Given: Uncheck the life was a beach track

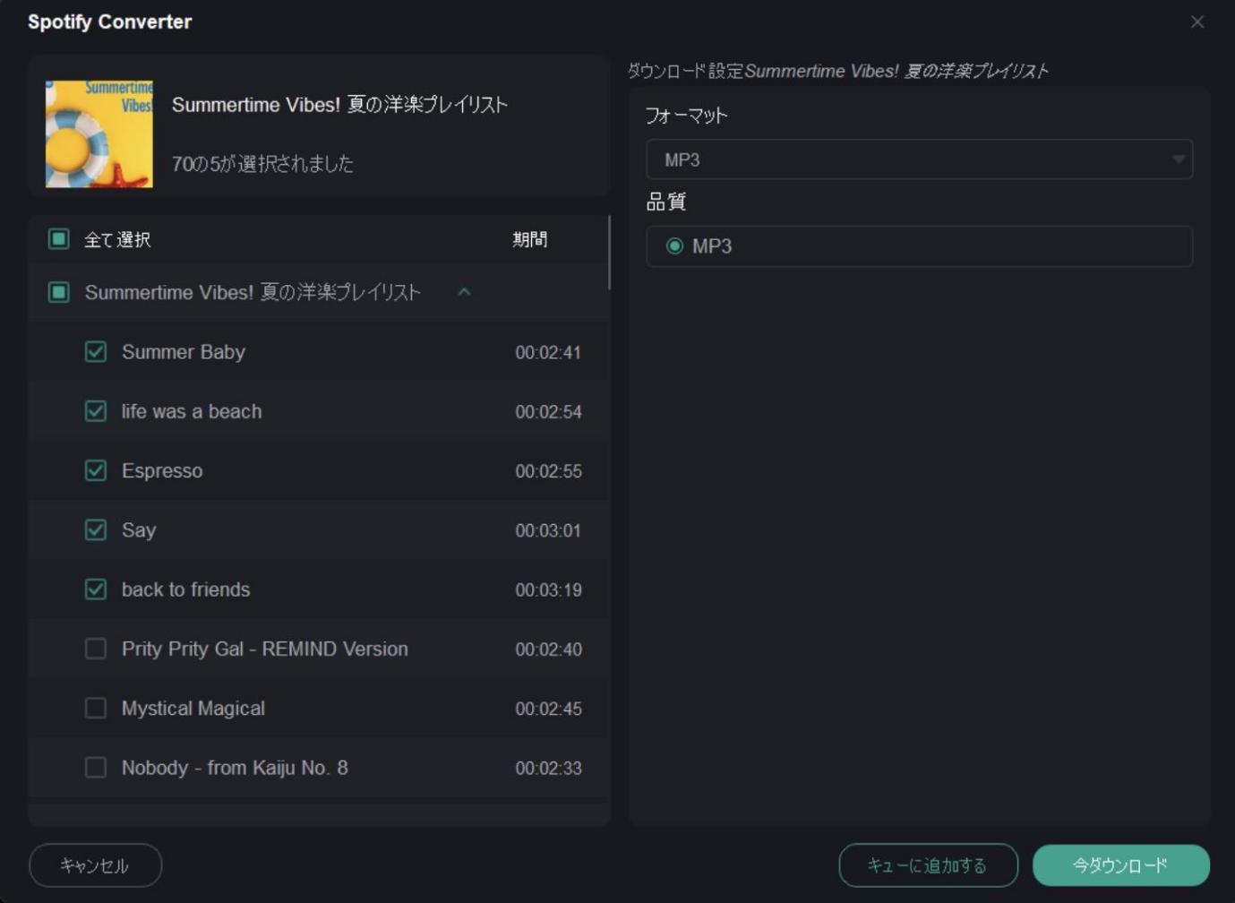Looking at the screenshot, I should pyautogui.click(x=96, y=411).
